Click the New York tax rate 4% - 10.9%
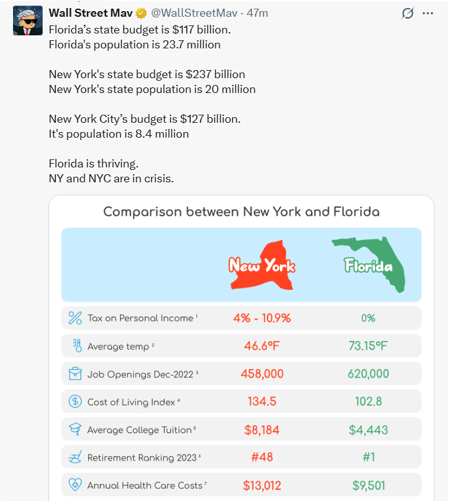Viewport: 460px width, 501px height. click(x=262, y=318)
